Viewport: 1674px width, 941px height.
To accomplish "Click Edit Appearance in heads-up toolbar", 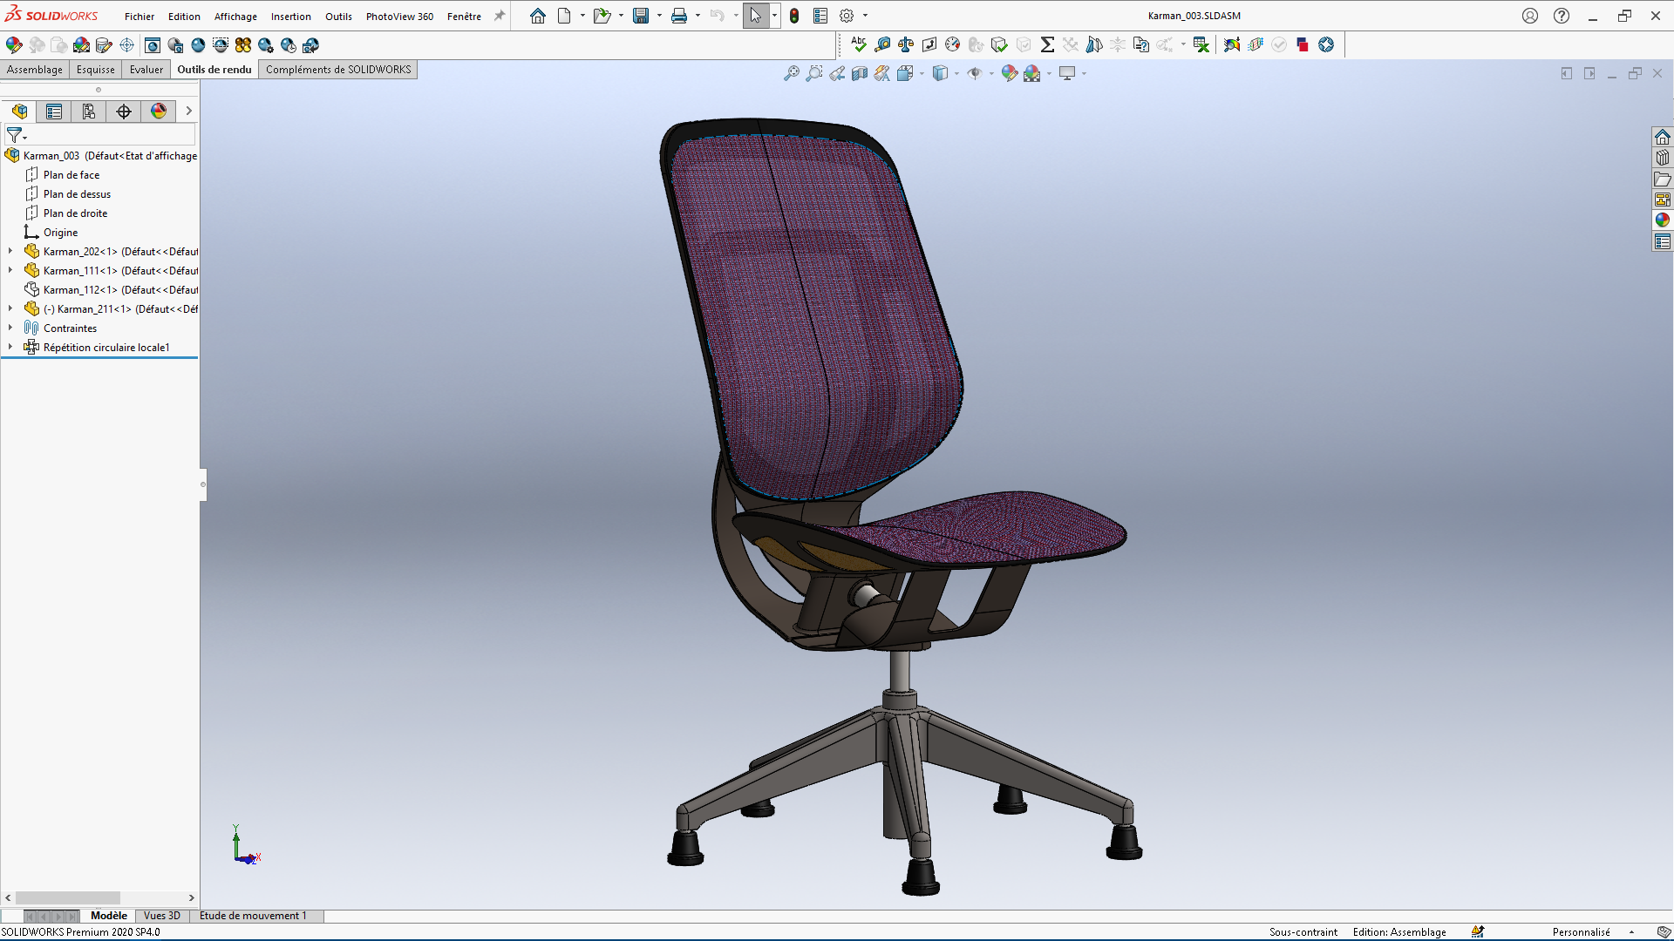I will click(x=1010, y=74).
